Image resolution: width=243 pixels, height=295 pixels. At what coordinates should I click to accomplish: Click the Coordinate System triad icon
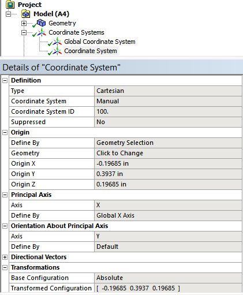57,51
